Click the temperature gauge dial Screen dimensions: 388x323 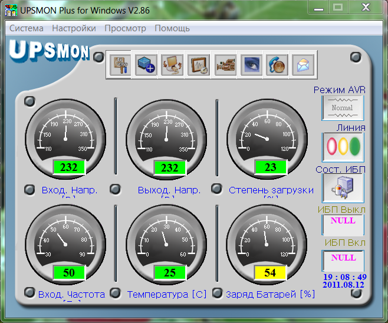[x=166, y=244]
